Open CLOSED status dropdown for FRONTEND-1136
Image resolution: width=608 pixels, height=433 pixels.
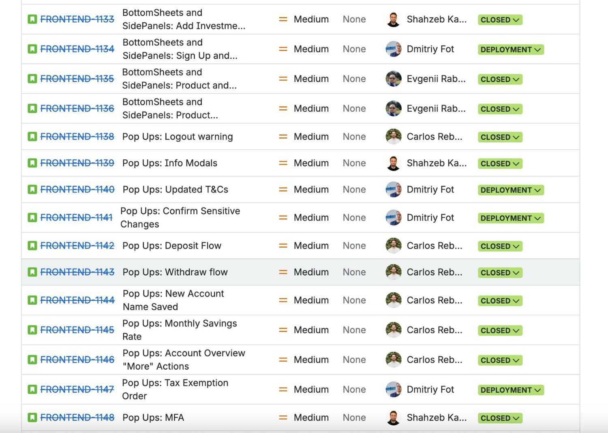click(500, 109)
